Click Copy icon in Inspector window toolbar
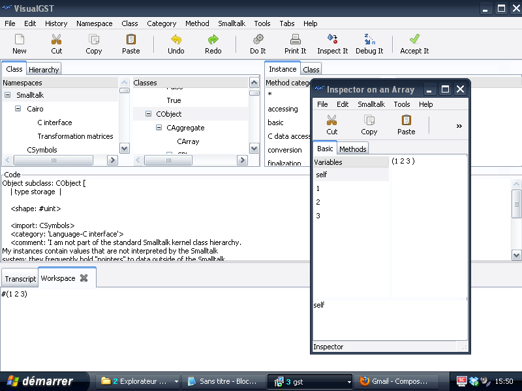 [369, 120]
